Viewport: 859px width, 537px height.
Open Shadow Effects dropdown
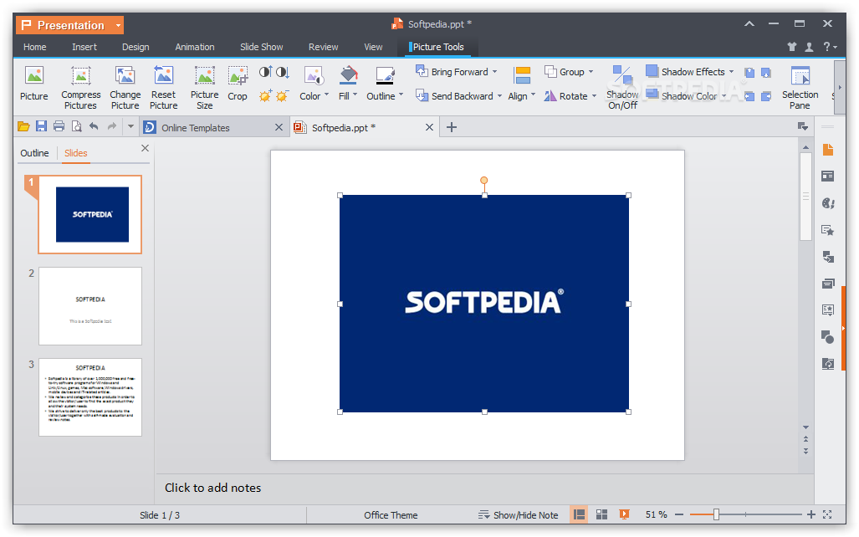(x=731, y=72)
